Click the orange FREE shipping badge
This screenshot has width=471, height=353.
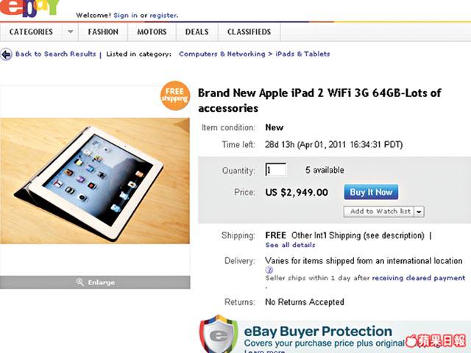[x=175, y=96]
